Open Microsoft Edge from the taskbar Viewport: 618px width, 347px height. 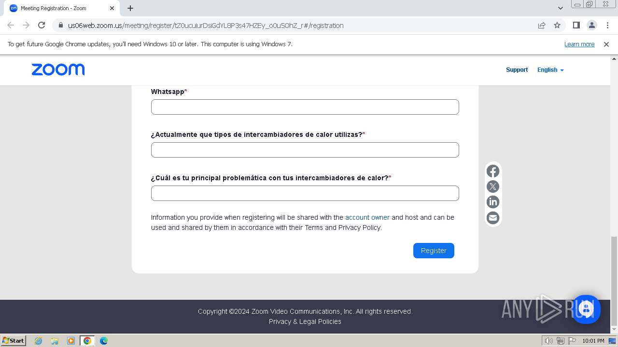pyautogui.click(x=104, y=341)
